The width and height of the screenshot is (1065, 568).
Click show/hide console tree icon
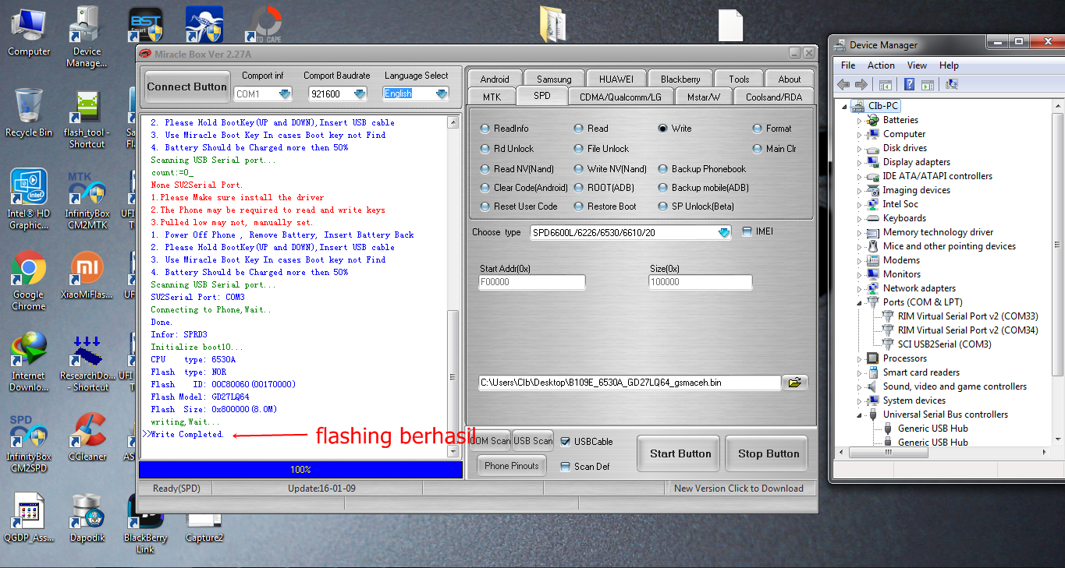point(886,84)
